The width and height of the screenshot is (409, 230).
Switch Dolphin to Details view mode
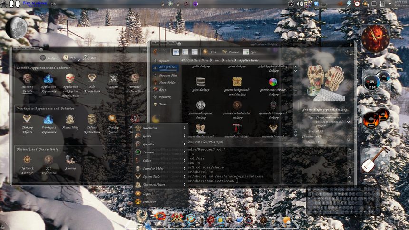[x=195, y=52]
